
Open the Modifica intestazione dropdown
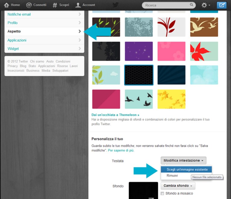(x=183, y=161)
